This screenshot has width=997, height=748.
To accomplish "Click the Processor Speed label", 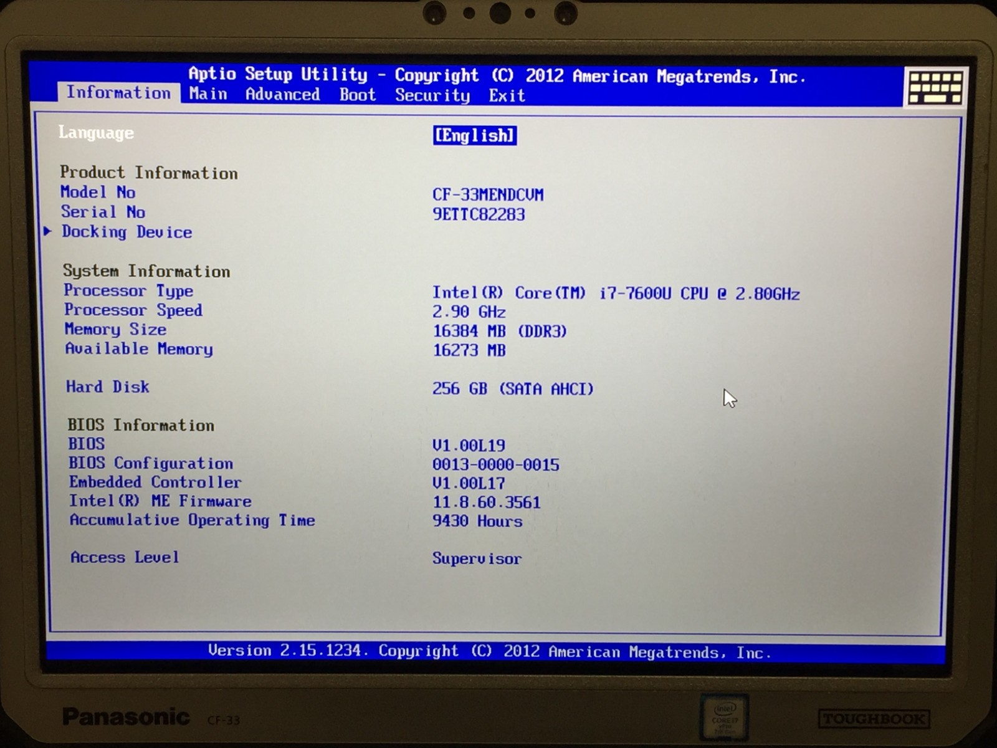I will (133, 310).
